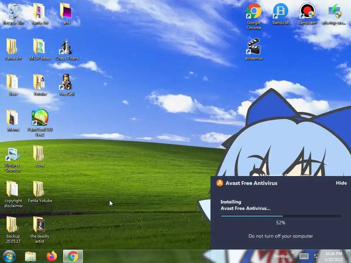Click the taskbar clock showing 10:26 PM
Screen dimensions: 351x263
point(334,256)
